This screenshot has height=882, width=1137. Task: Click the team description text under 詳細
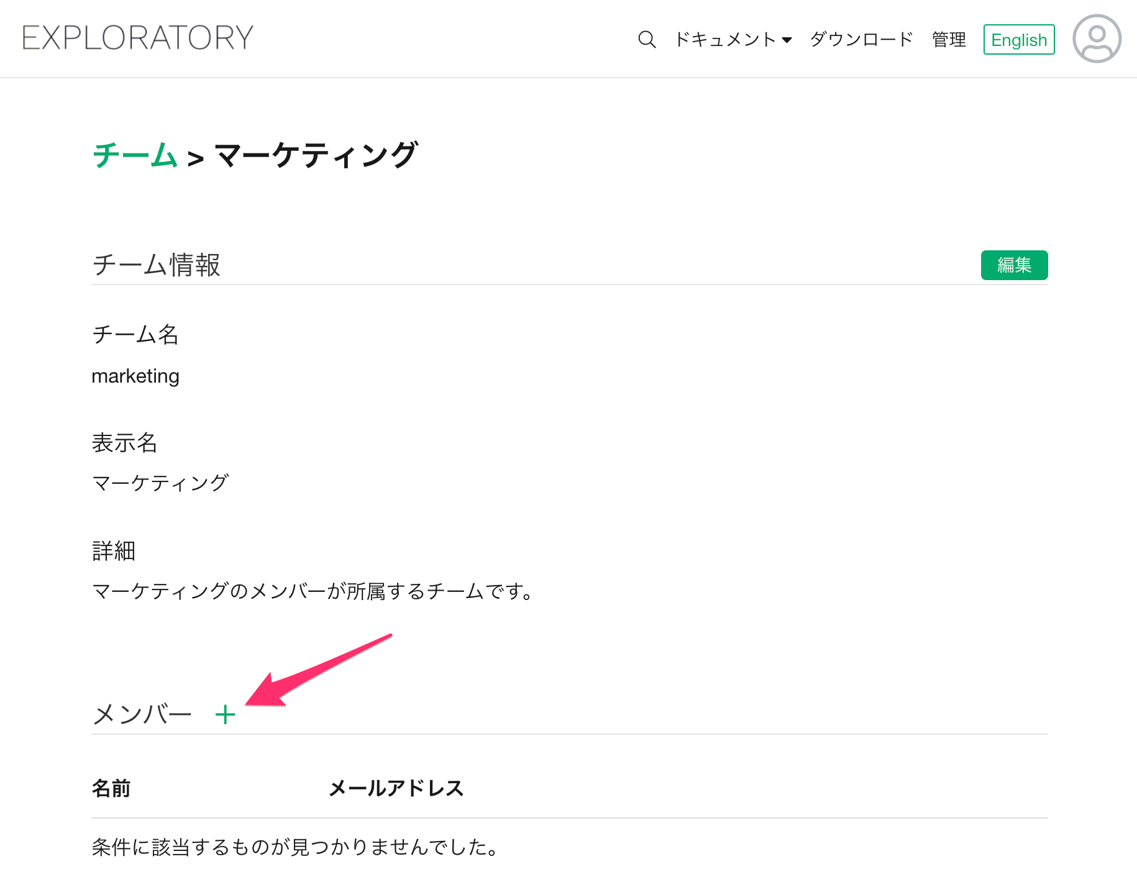(x=313, y=591)
